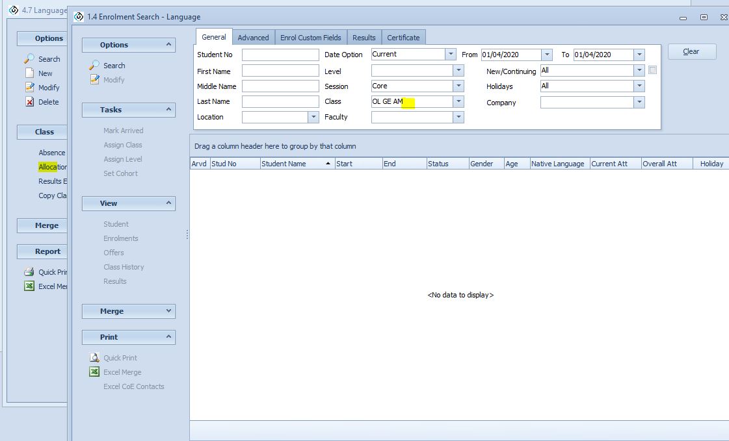729x441 pixels.
Task: Click the New document icon in background window
Action: coord(29,73)
